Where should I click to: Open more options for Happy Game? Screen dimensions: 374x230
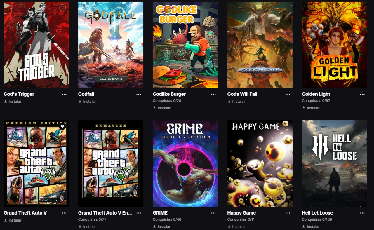[288, 213]
